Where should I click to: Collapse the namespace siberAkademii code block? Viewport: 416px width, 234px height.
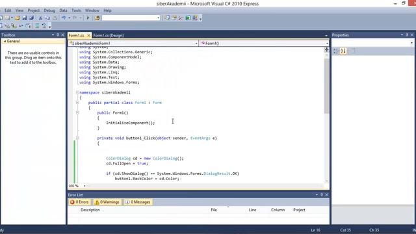(x=77, y=92)
